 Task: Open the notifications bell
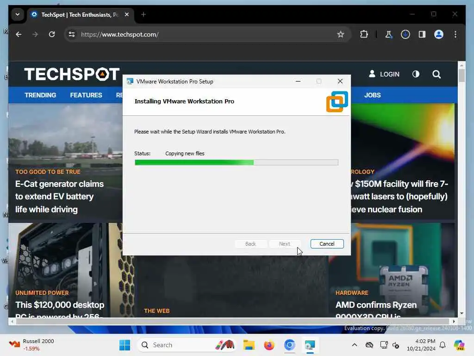point(443,345)
